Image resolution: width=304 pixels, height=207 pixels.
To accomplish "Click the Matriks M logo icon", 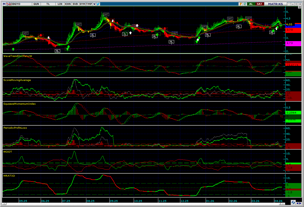I will pos(4,4).
